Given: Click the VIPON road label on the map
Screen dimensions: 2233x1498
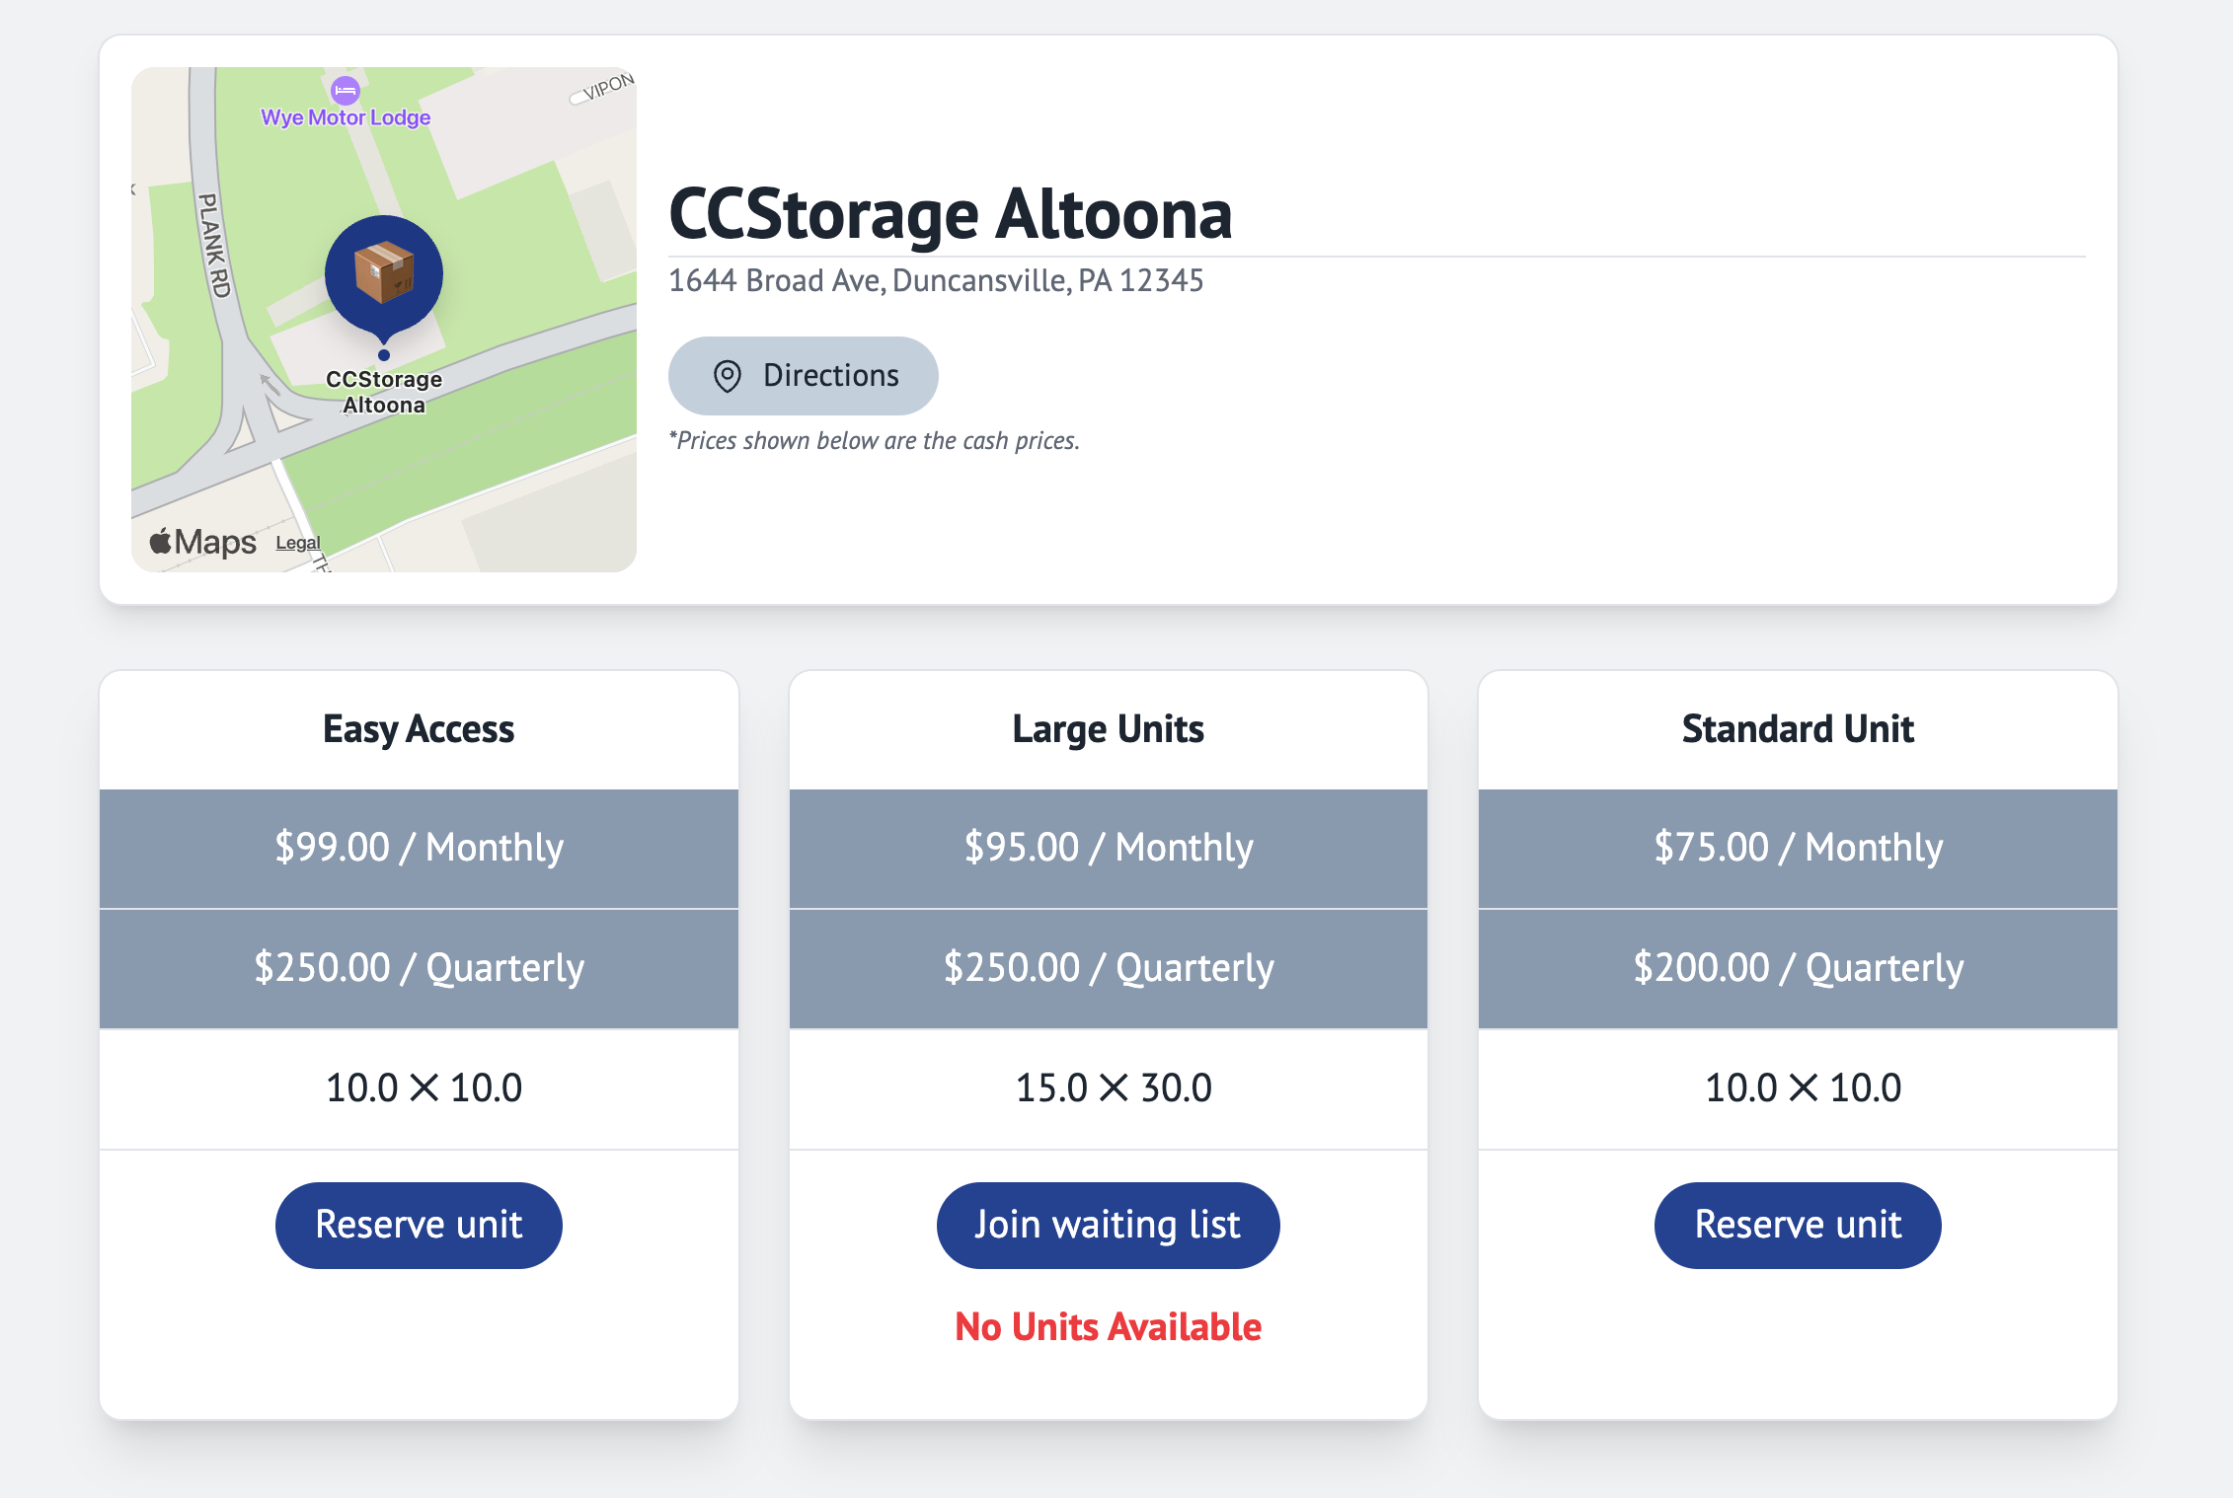Looking at the screenshot, I should pos(605,87).
